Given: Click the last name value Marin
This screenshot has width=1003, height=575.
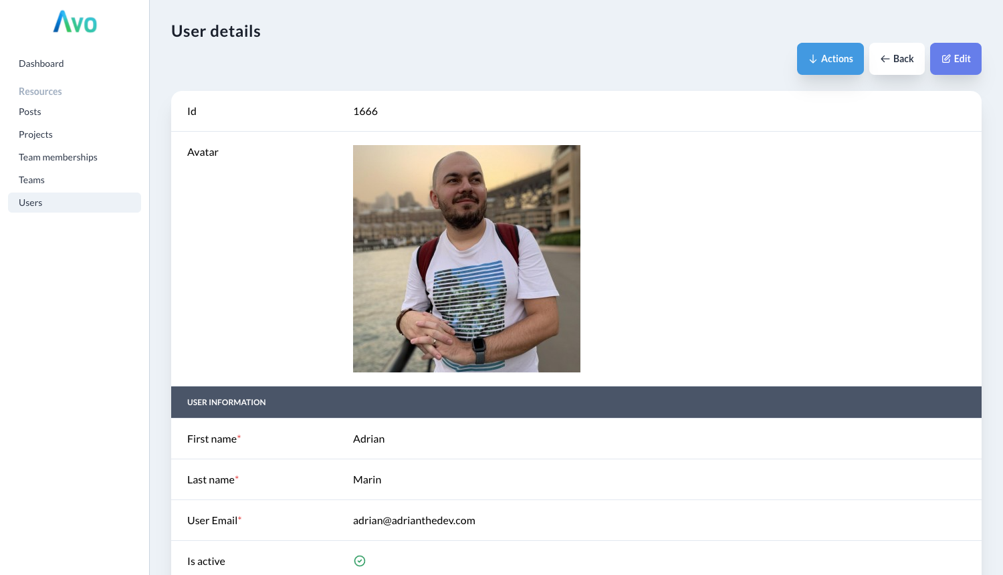Looking at the screenshot, I should 367,479.
